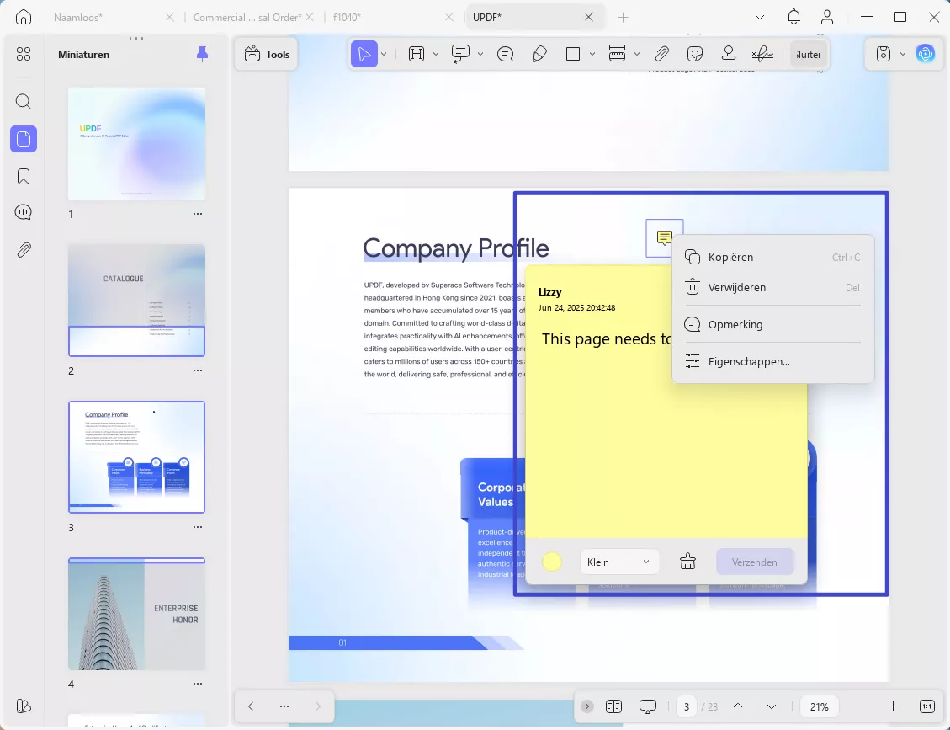
Task: Click the Sluiten button in the toolbar
Action: [x=809, y=54]
